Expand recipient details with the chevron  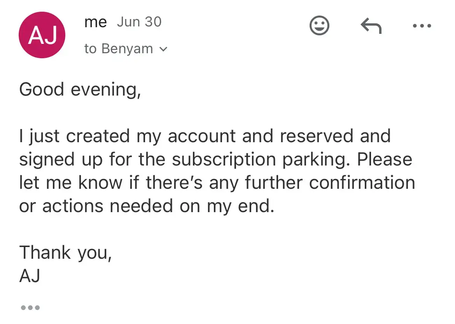point(163,49)
